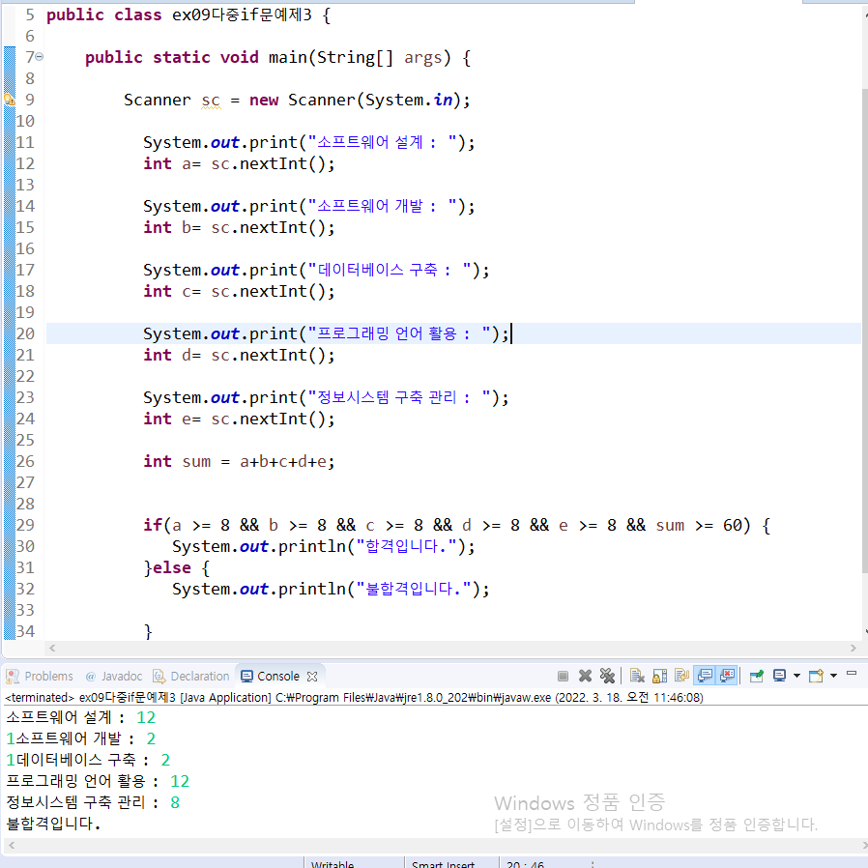The image size is (868, 868).
Task: Click 'main' in the method declaration
Action: tap(287, 58)
